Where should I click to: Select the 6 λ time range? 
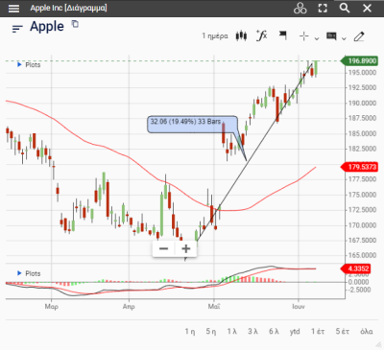click(x=274, y=332)
